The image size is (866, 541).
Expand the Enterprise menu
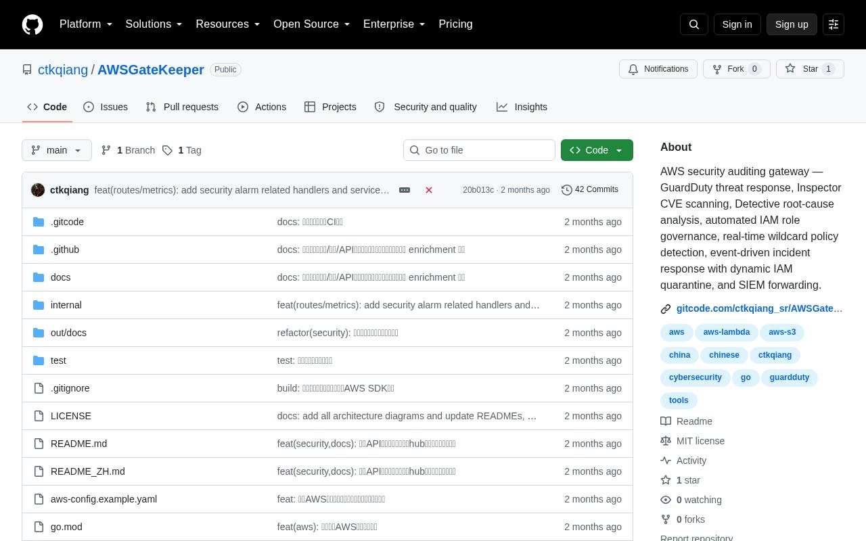click(394, 24)
